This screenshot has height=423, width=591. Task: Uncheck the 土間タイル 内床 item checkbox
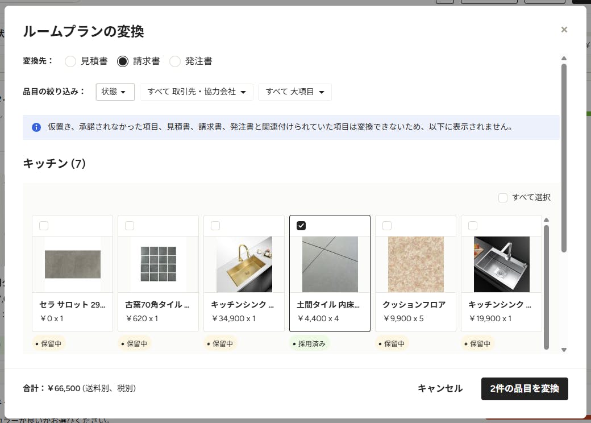[301, 226]
